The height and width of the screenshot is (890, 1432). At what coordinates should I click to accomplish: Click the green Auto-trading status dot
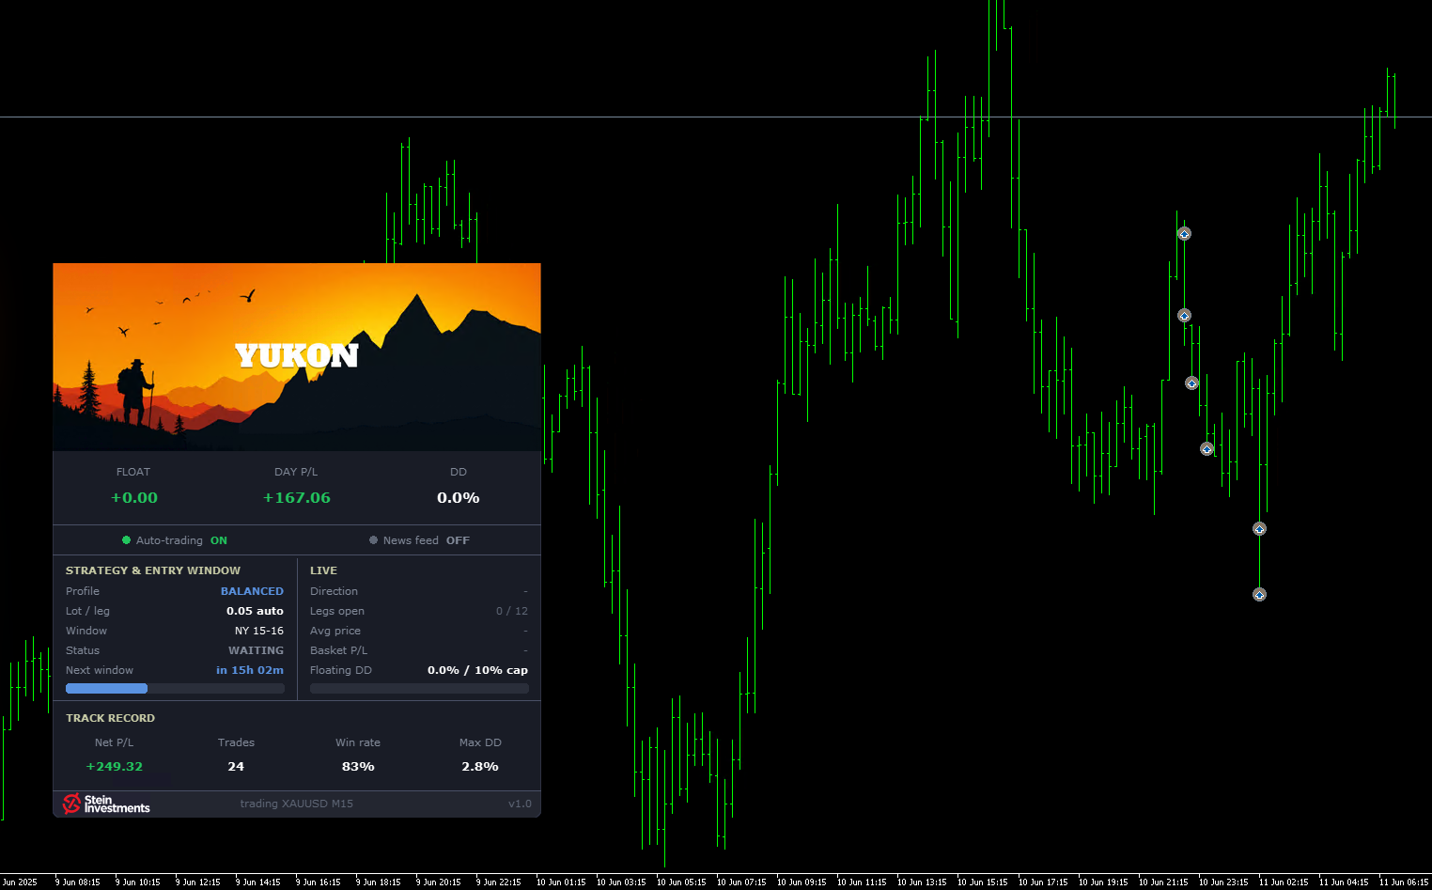click(x=126, y=540)
